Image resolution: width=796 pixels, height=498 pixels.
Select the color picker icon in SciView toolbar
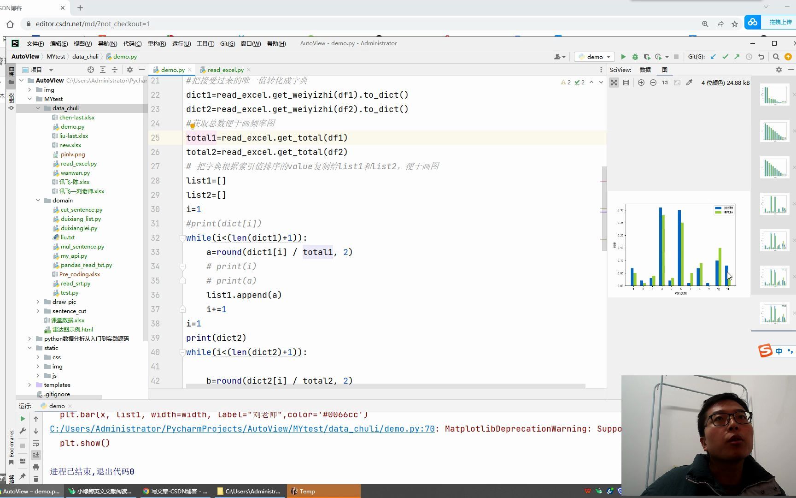tap(690, 83)
